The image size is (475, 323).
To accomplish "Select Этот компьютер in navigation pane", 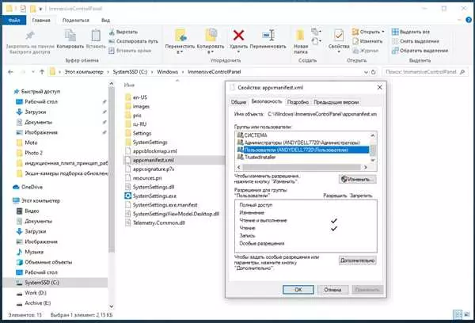I will coord(40,200).
